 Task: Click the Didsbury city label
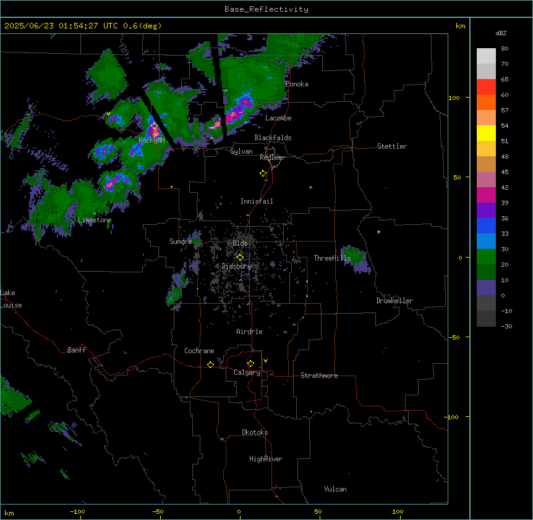tap(237, 266)
